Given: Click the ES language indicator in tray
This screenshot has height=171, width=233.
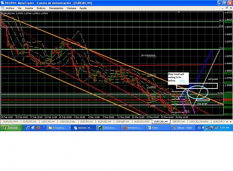Looking at the screenshot, I should pyautogui.click(x=199, y=128).
